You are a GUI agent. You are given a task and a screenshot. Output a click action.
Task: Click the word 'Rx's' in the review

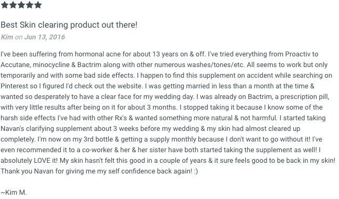tap(121, 118)
